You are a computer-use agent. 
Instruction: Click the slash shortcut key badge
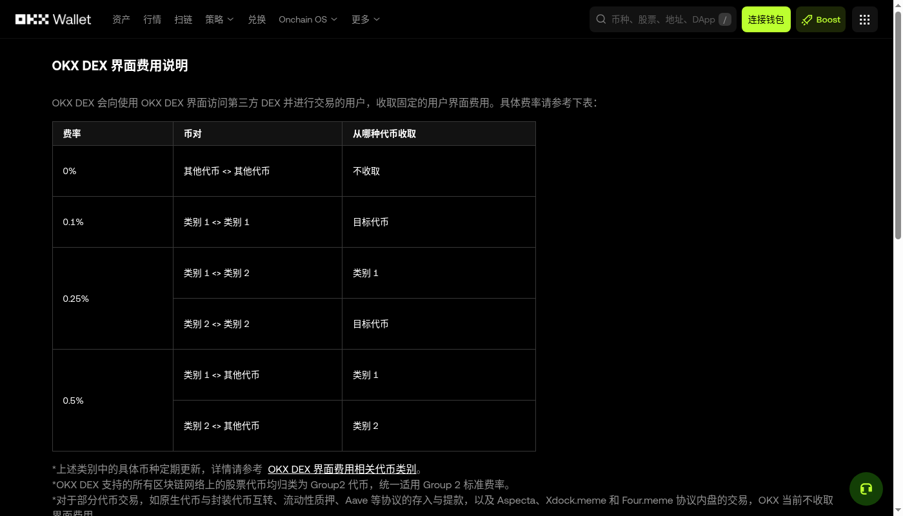(x=725, y=19)
